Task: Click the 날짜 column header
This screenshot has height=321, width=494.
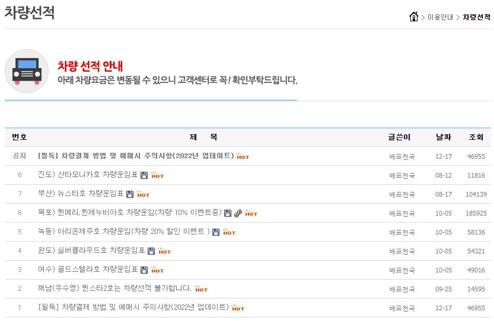Action: click(x=444, y=137)
